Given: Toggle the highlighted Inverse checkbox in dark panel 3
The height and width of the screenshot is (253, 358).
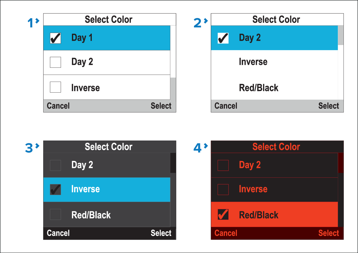Looking at the screenshot, I should click(56, 189).
